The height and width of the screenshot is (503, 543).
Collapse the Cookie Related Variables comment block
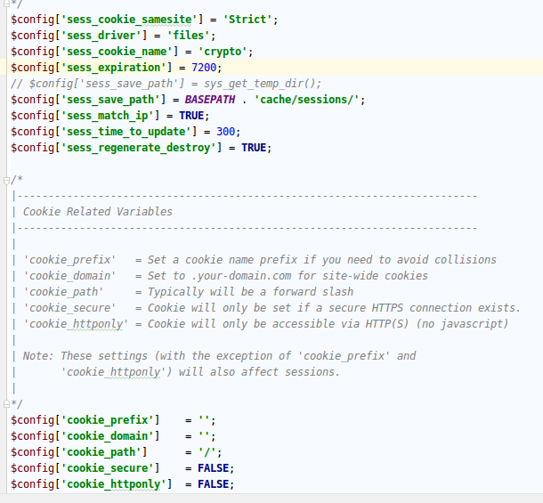point(6,181)
